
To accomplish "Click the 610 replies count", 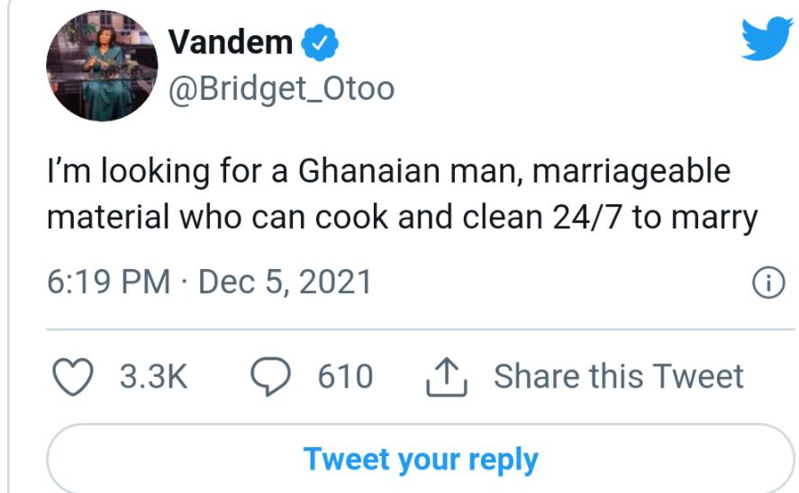I will click(x=344, y=377).
